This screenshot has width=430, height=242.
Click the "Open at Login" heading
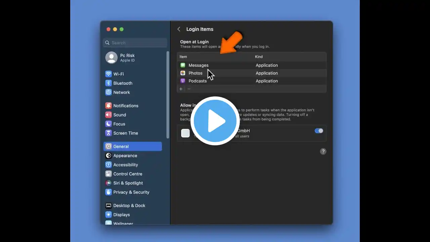pyautogui.click(x=194, y=42)
